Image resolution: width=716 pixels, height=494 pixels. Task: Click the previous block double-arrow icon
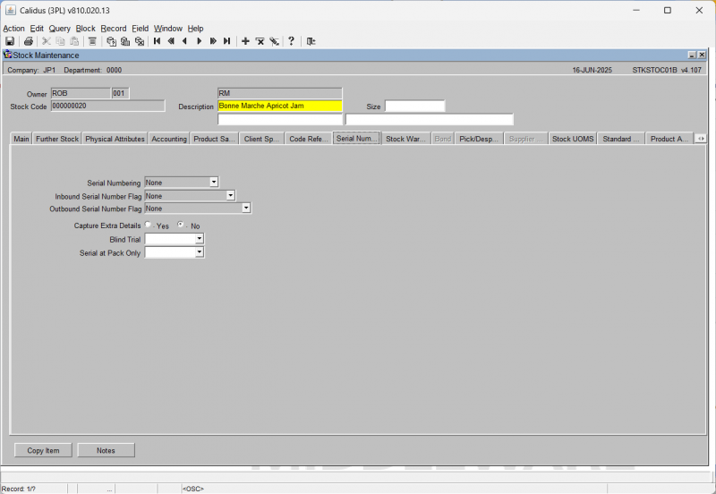click(171, 41)
